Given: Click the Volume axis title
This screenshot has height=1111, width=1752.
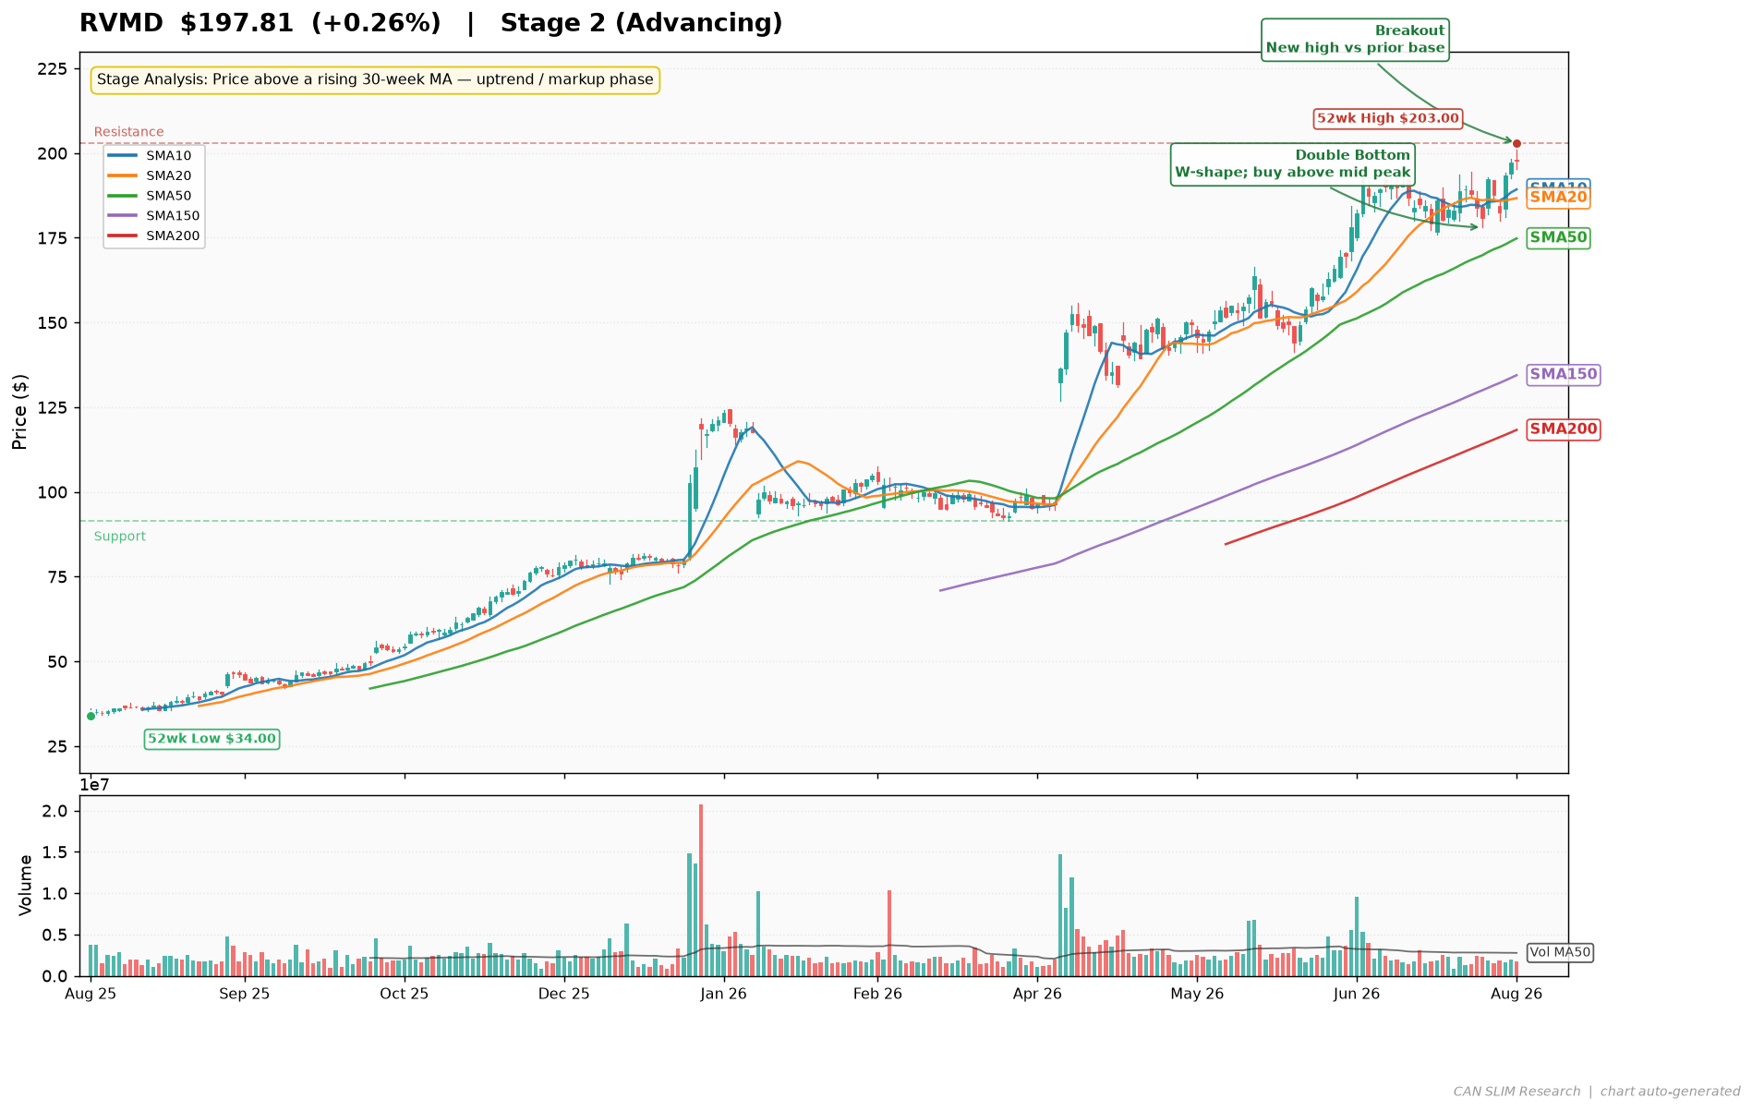Looking at the screenshot, I should [26, 885].
